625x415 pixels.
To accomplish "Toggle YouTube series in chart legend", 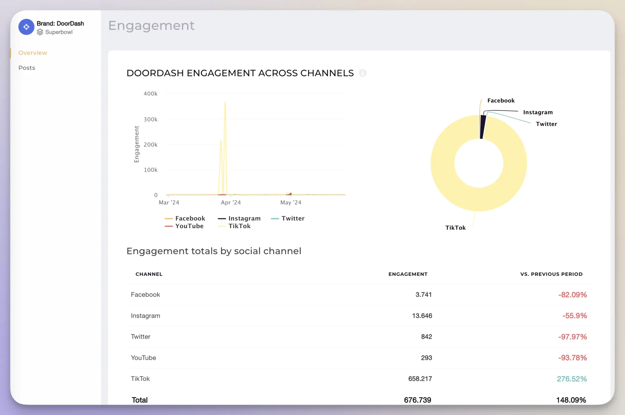I will [x=184, y=226].
